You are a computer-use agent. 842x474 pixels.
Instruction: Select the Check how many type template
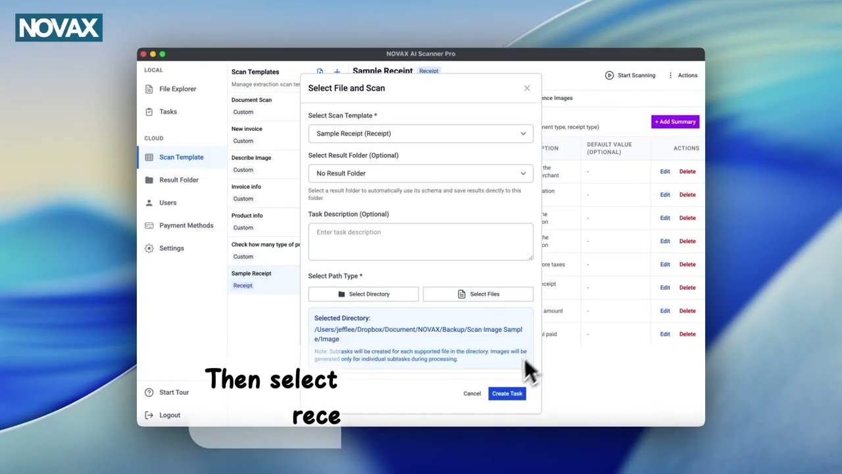pos(264,251)
